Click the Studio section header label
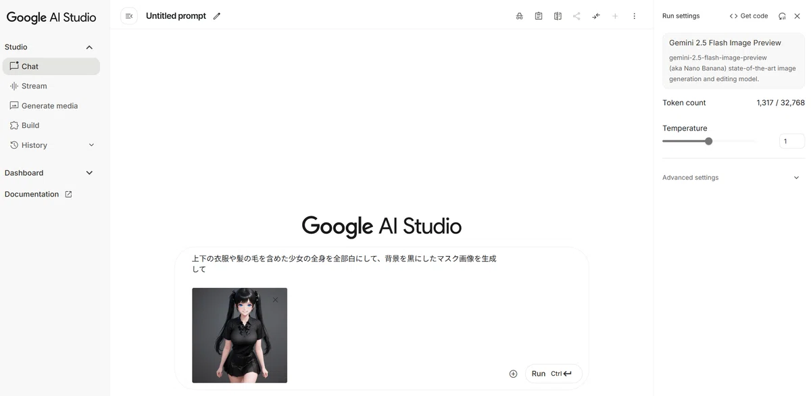The width and height of the screenshot is (811, 396). pos(16,47)
